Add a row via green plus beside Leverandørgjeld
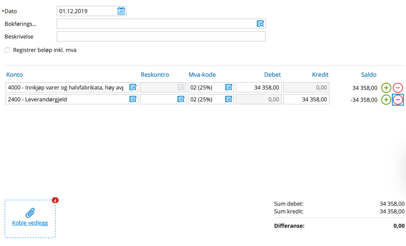Viewport: 406px width, 246px height. pos(386,99)
